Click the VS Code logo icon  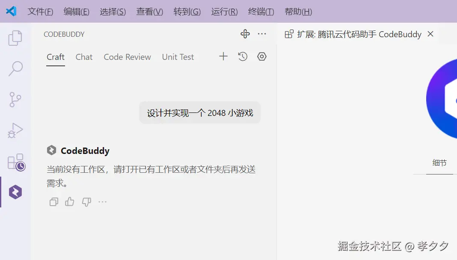click(12, 12)
